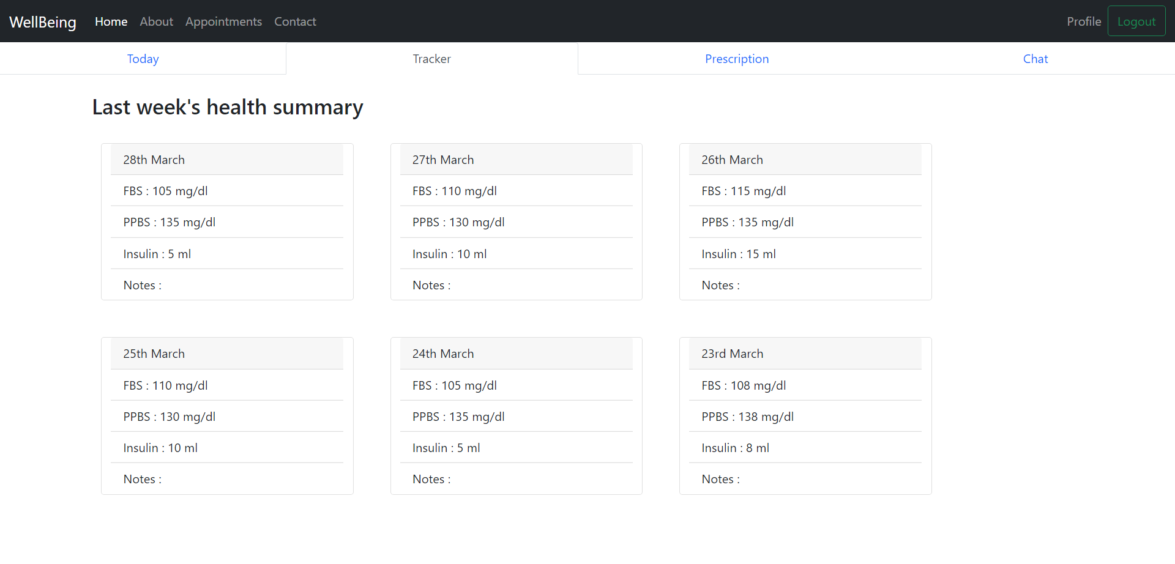Image resolution: width=1175 pixels, height=564 pixels.
Task: Go to the Home nav link
Action: pos(111,21)
